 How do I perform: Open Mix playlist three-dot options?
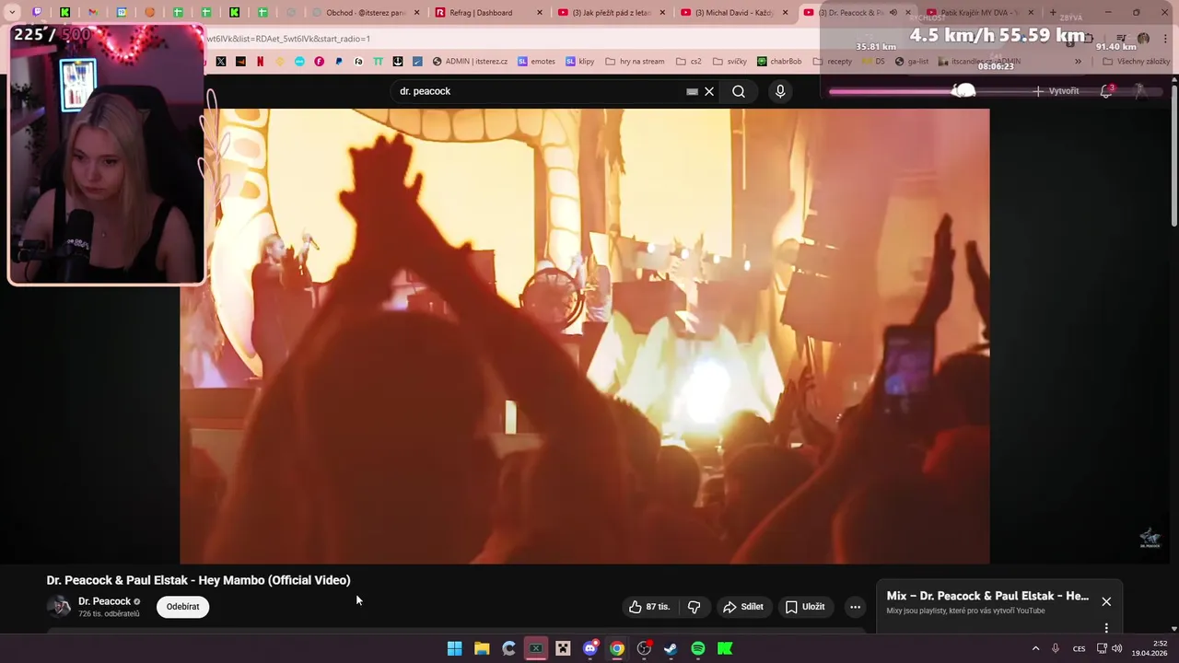click(1106, 628)
